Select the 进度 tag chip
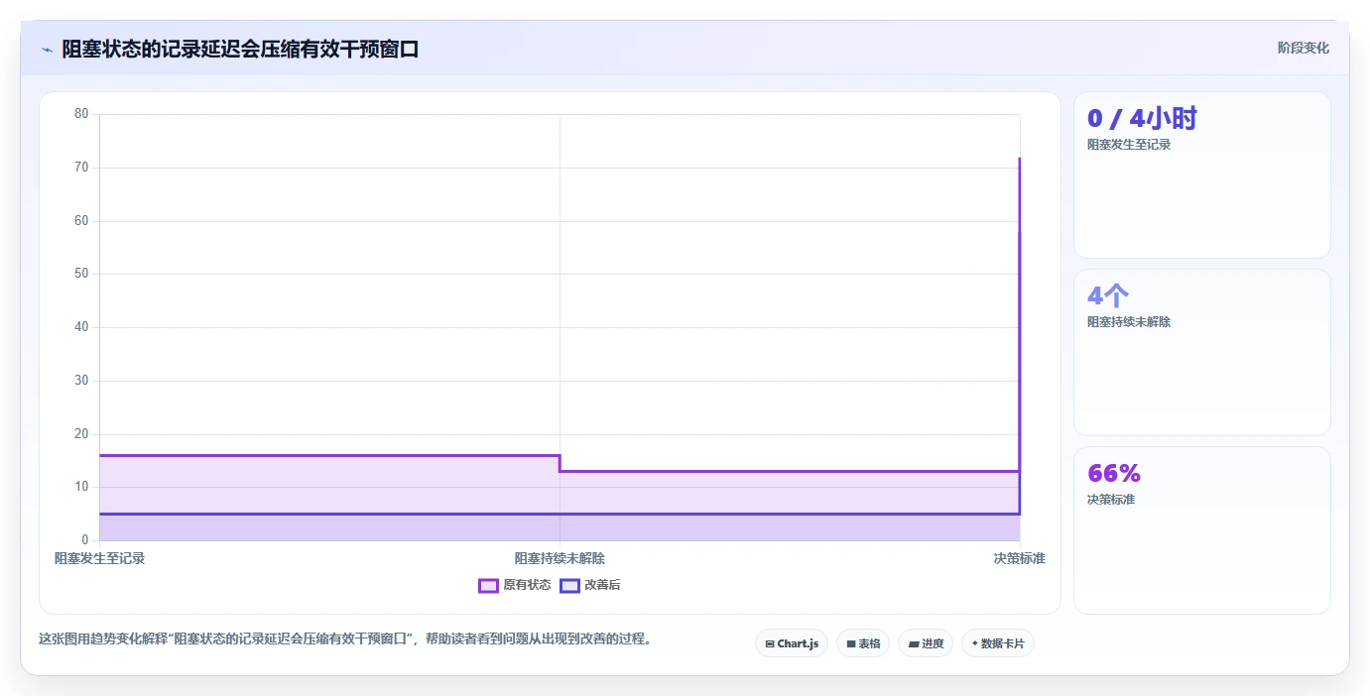Viewport: 1370px width, 696px height. pos(926,643)
